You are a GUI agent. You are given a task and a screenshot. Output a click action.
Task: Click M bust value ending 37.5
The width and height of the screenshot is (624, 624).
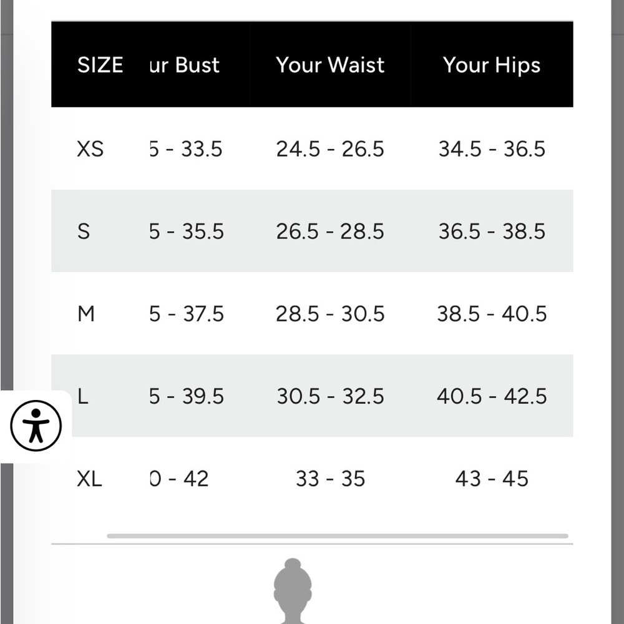187,314
